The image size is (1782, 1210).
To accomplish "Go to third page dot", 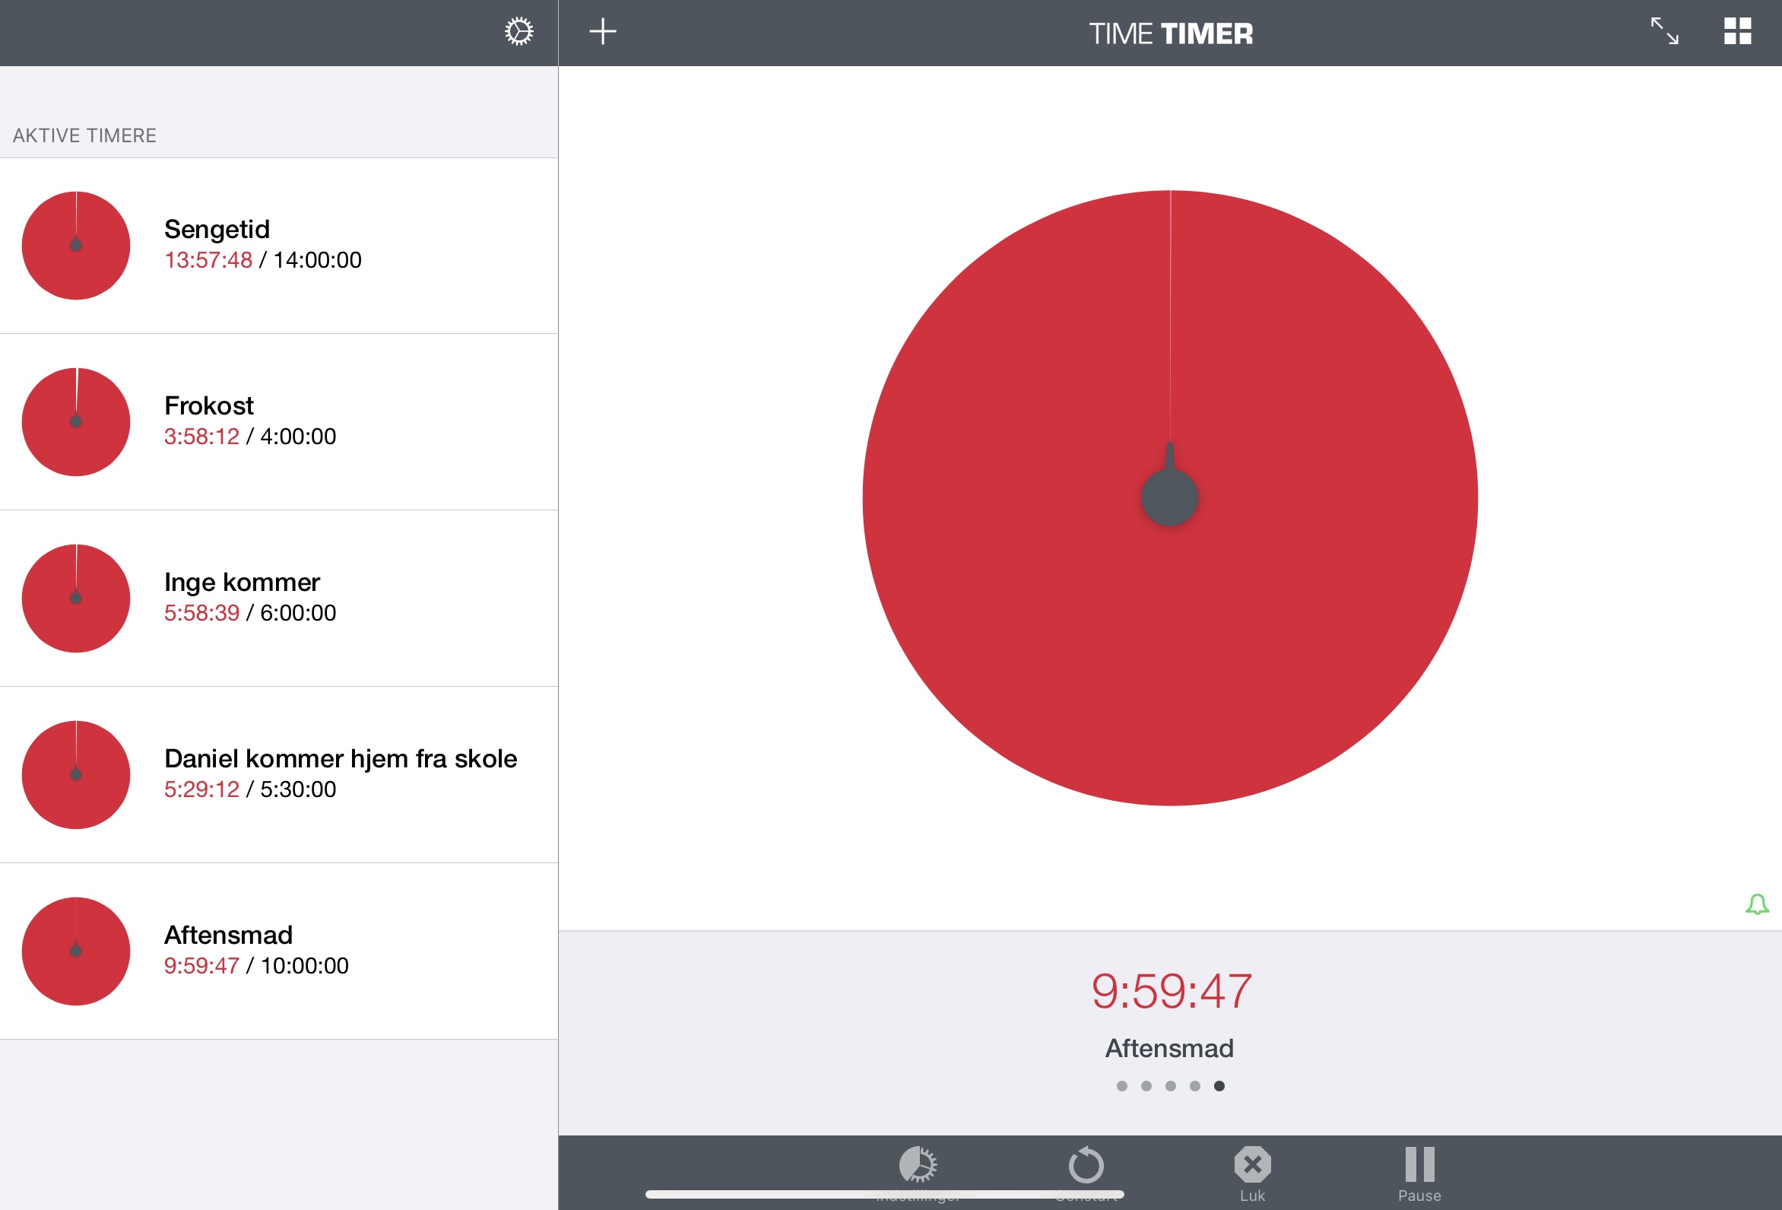I will pos(1170,1086).
